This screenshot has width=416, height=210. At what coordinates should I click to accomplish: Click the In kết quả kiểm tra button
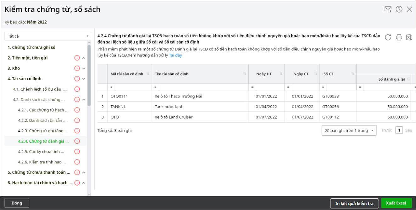click(x=354, y=203)
